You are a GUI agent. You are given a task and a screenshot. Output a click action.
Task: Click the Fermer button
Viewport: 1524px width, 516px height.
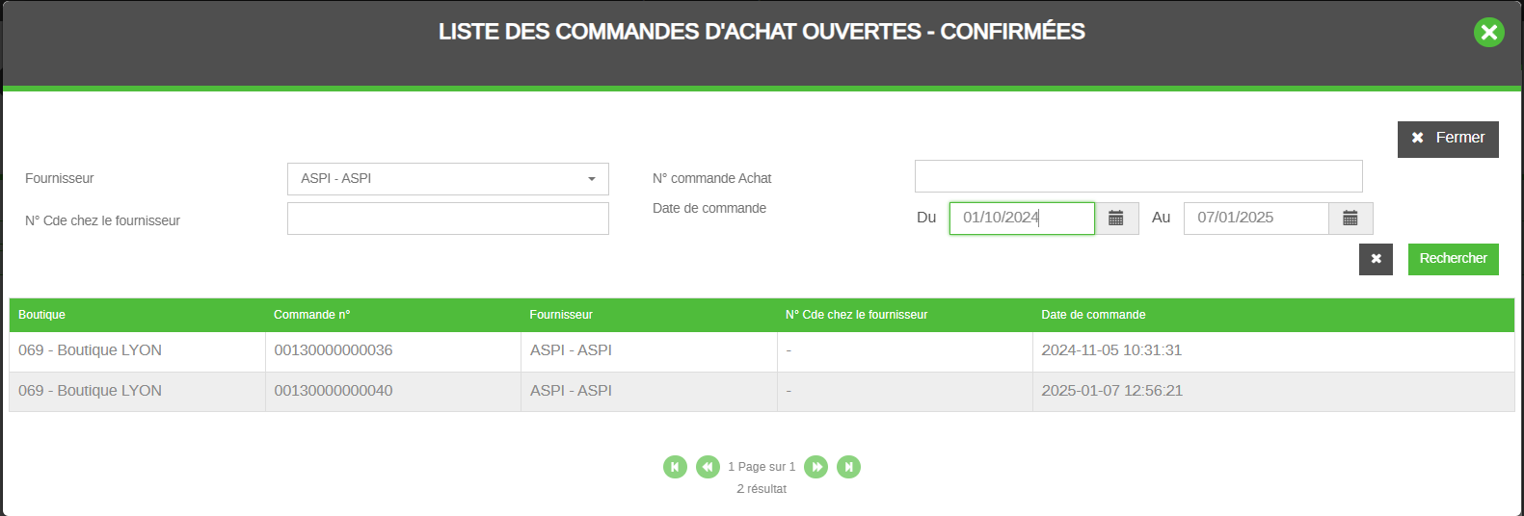[1448, 139]
